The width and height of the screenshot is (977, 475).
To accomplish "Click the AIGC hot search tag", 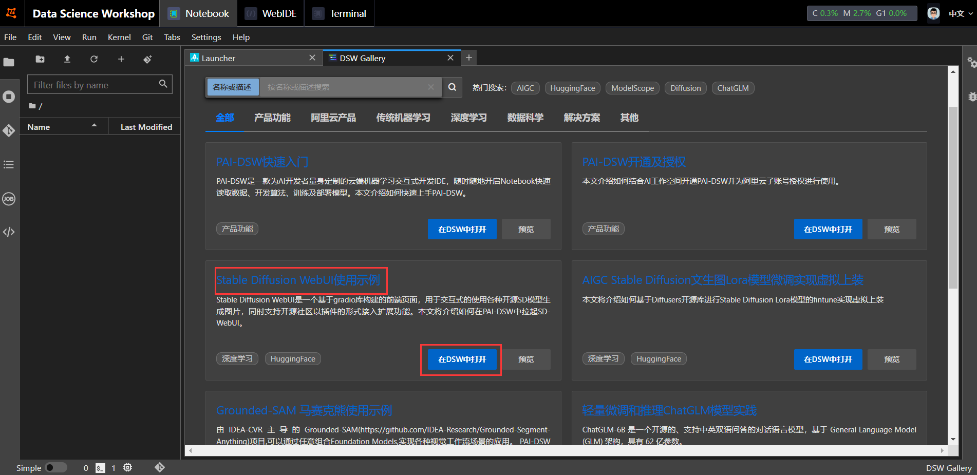I will point(525,88).
